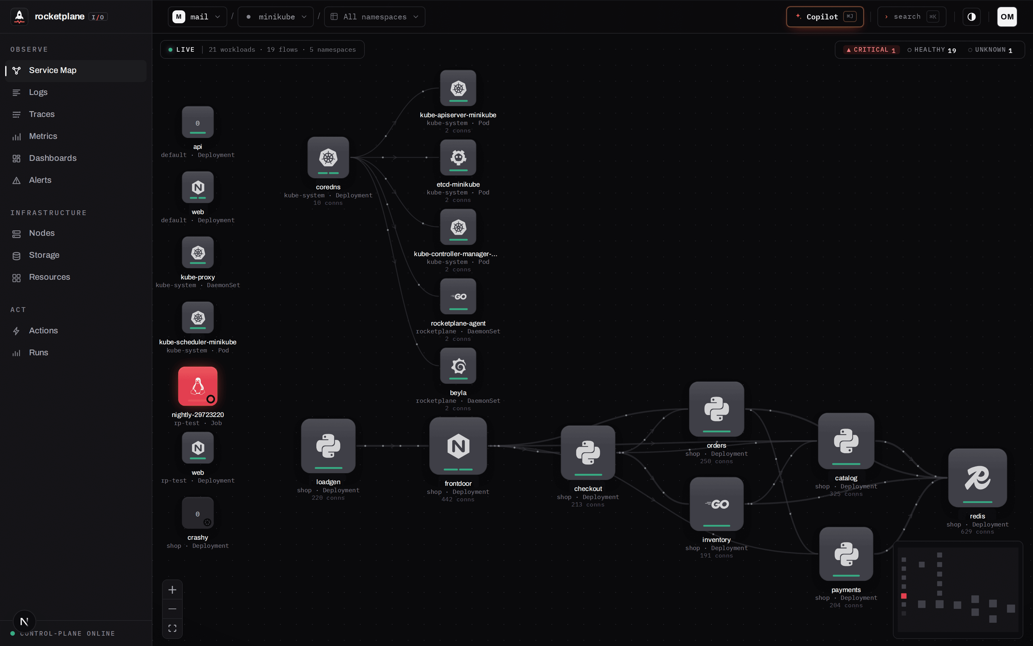1033x646 pixels.
Task: Go to Service Map
Action: click(x=76, y=70)
